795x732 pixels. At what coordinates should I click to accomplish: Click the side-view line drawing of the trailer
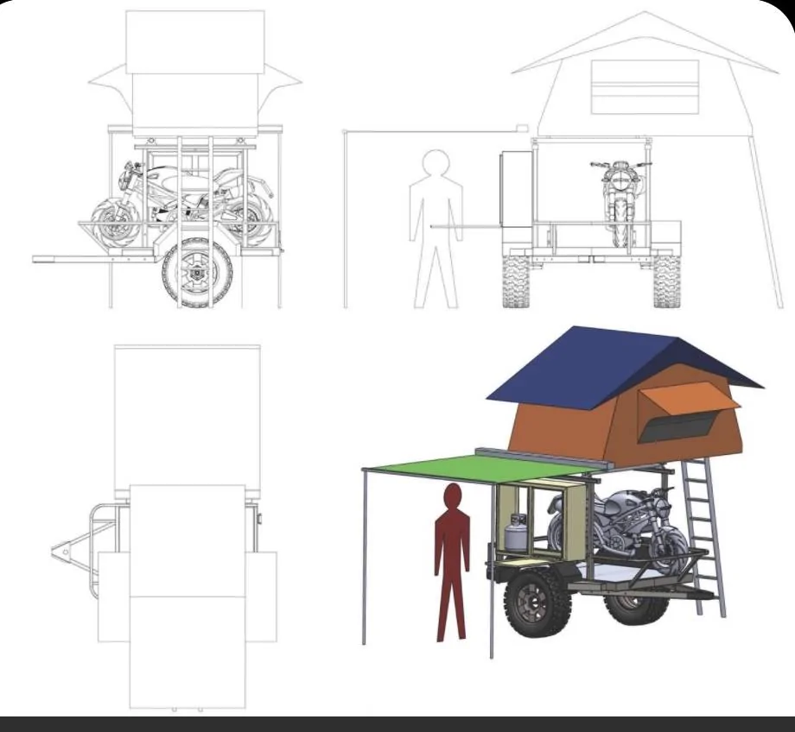tap(168, 160)
